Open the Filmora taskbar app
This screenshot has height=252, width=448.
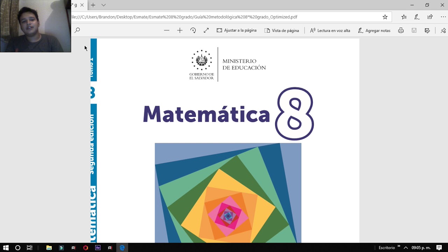tap(61, 247)
